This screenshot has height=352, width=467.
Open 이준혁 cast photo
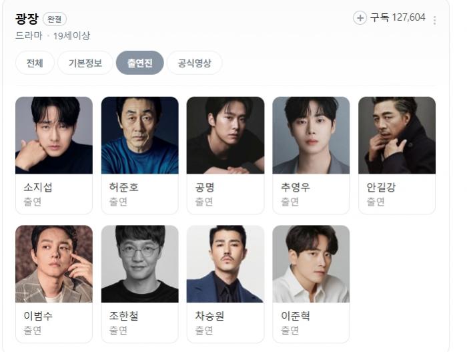(311, 264)
